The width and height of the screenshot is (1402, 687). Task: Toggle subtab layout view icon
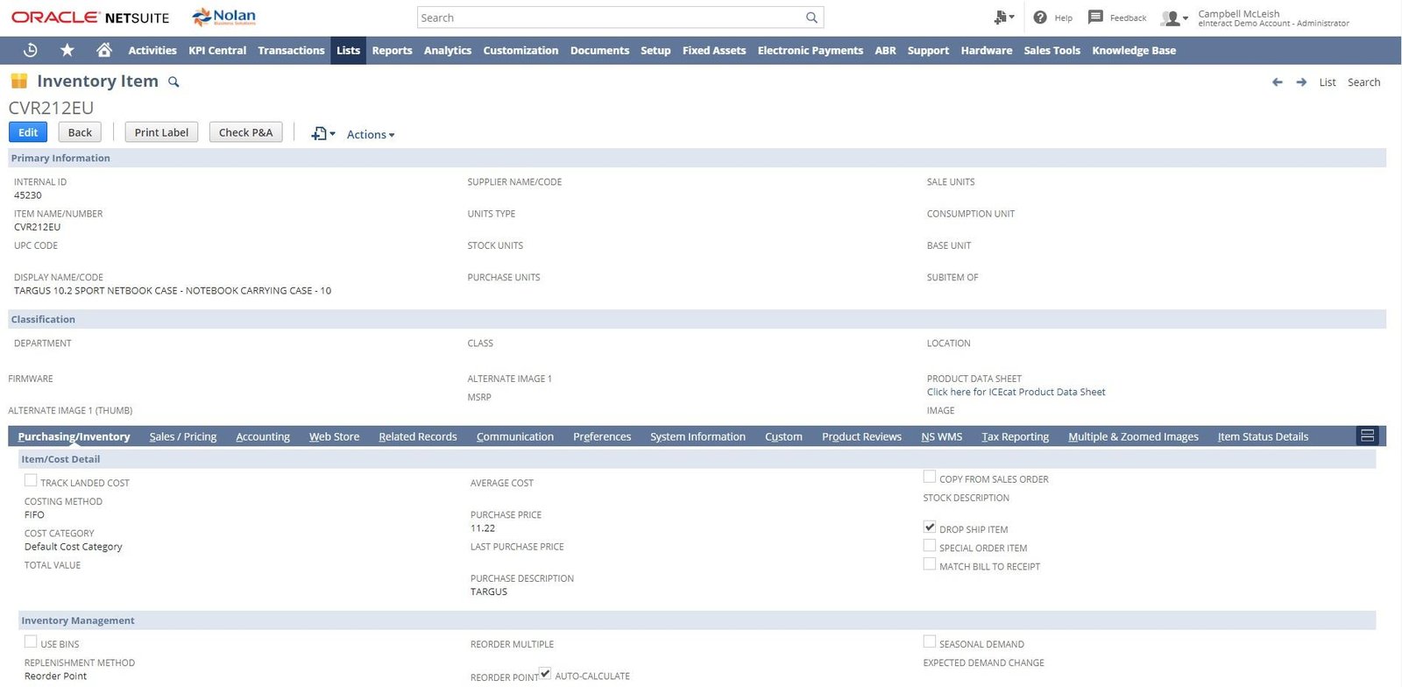(1367, 436)
